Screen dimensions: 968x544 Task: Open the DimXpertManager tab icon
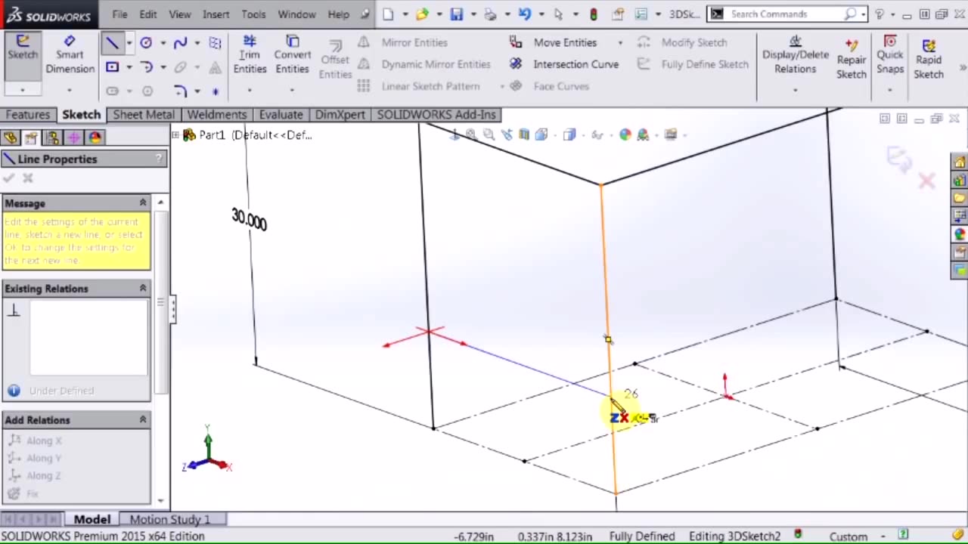[73, 138]
